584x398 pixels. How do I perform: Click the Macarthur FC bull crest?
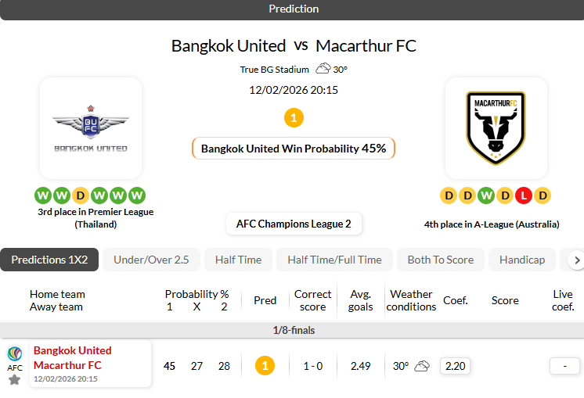tap(495, 128)
